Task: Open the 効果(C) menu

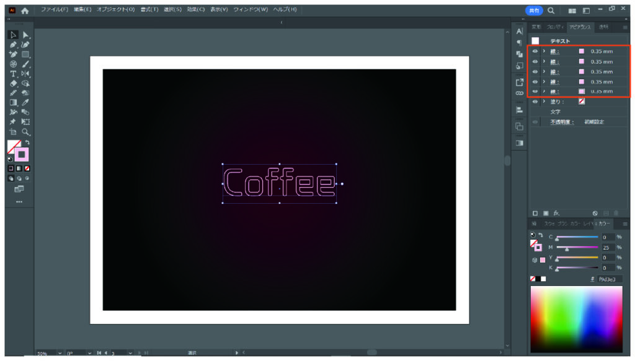Action: coord(195,9)
